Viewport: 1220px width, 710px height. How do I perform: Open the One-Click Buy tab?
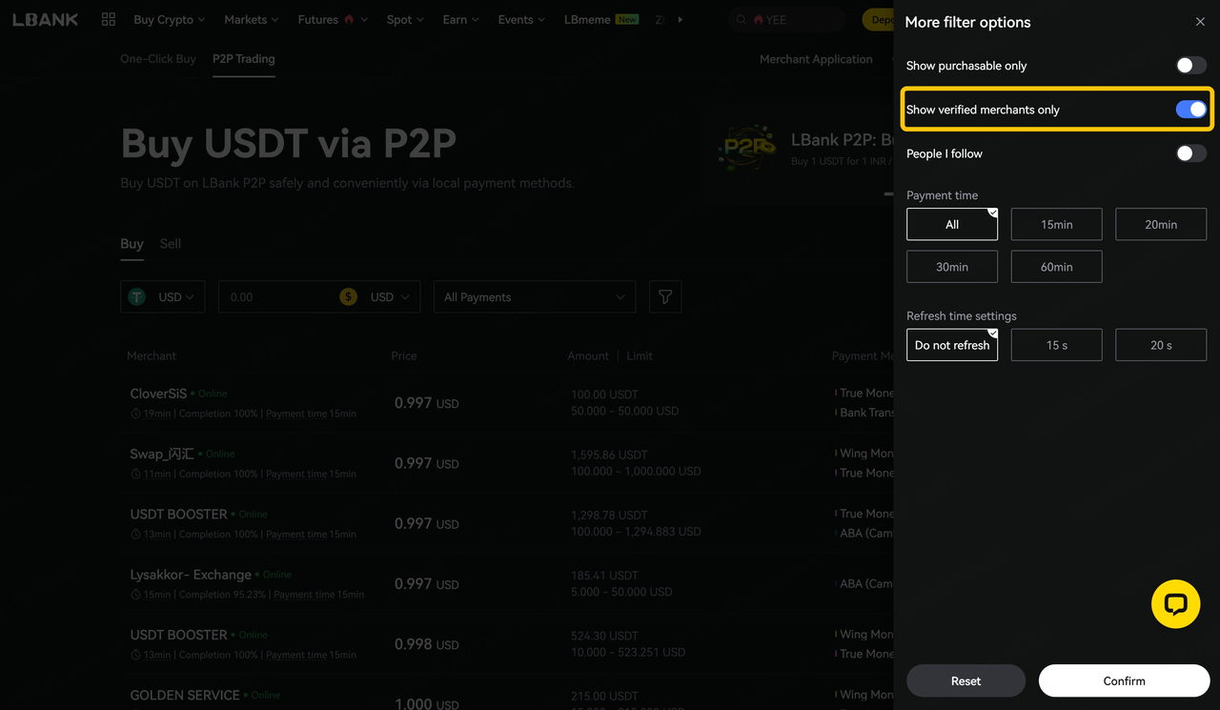[x=158, y=59]
